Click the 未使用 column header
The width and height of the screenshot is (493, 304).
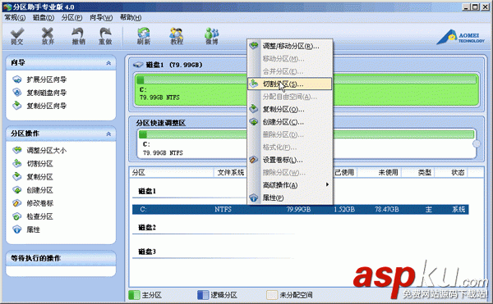coord(389,172)
